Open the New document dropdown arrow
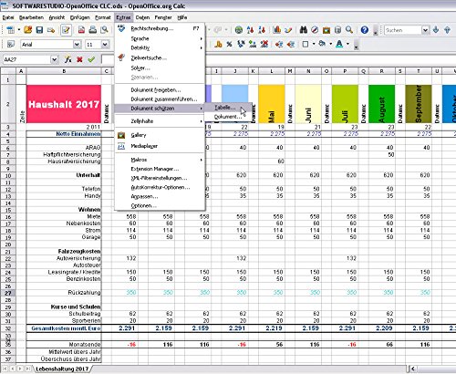Screen dimensions: 456x374 point(18,30)
